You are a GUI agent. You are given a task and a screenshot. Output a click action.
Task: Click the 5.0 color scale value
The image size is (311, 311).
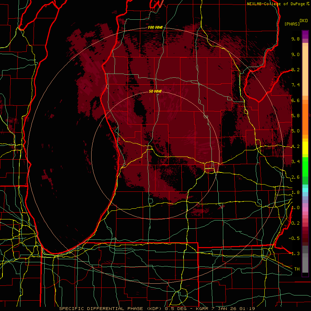tap(295, 131)
